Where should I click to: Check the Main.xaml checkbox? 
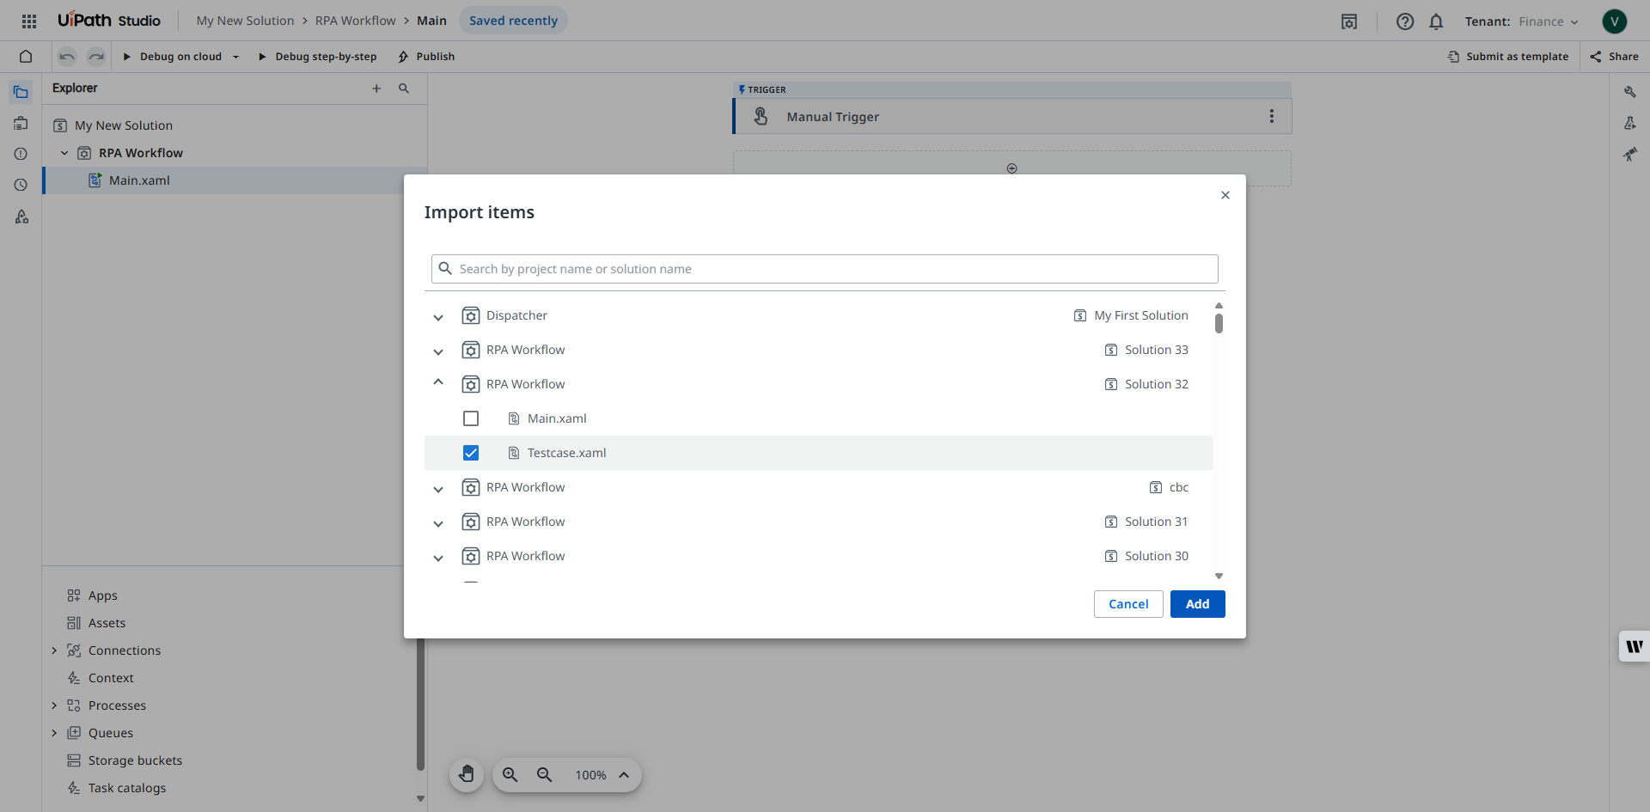[471, 418]
